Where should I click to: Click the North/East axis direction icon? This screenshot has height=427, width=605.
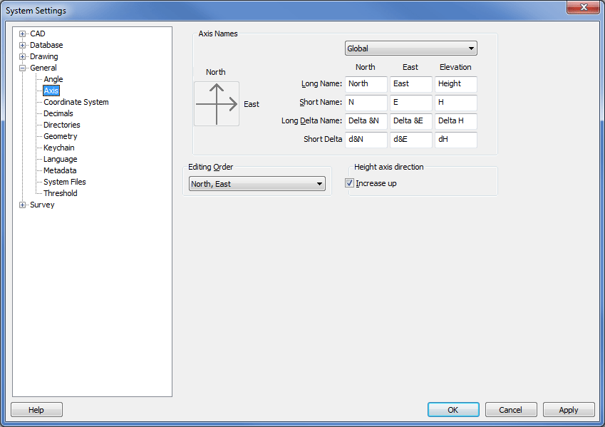tap(217, 104)
